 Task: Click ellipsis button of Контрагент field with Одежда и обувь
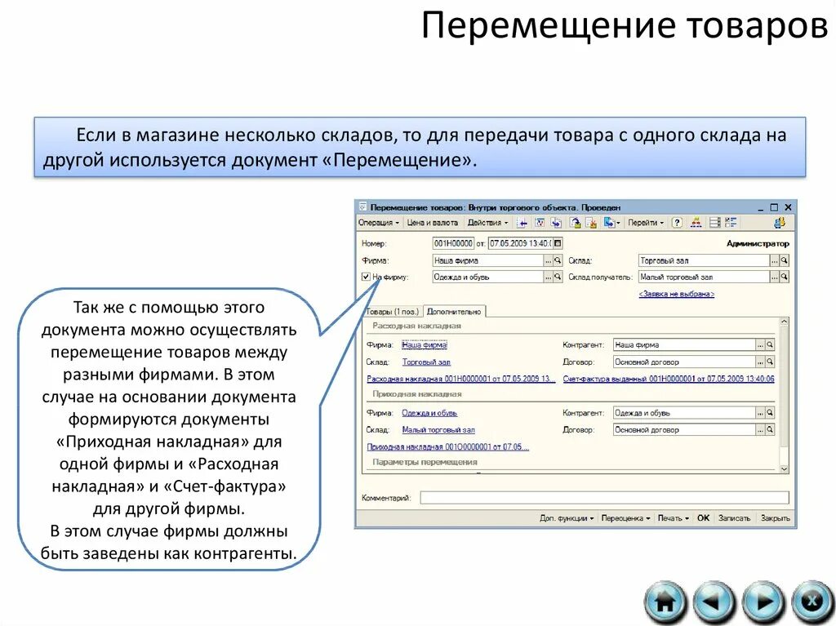pos(760,413)
